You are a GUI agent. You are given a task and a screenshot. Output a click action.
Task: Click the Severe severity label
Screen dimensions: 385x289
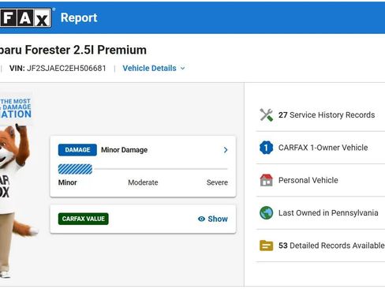click(217, 182)
